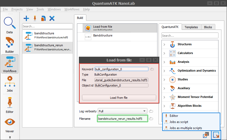Click the external export arrow icon
Screen dimensions: 227x140
point(206,135)
